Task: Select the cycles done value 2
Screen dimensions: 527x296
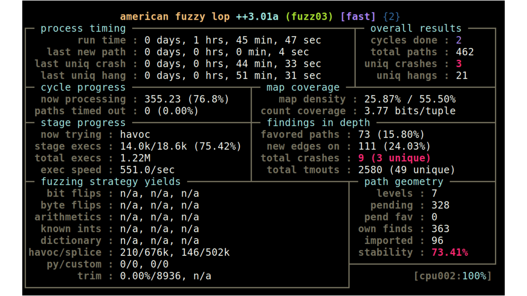Action: pos(459,40)
